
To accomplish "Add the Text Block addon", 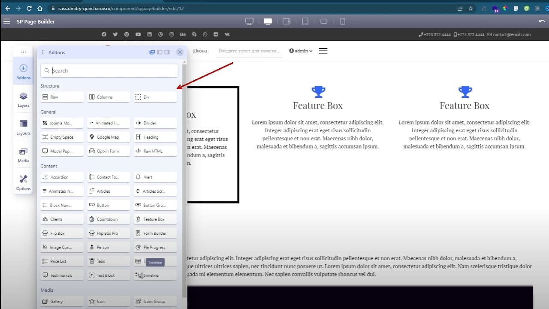I will pyautogui.click(x=109, y=275).
